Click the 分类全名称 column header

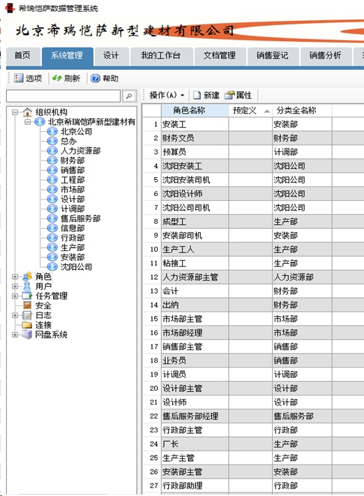pyautogui.click(x=302, y=110)
